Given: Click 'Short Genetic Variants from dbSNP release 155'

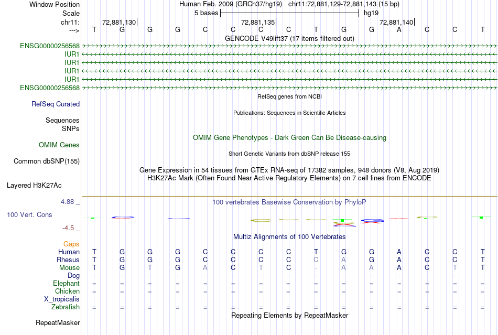Looking at the screenshot, I should click(x=289, y=154).
